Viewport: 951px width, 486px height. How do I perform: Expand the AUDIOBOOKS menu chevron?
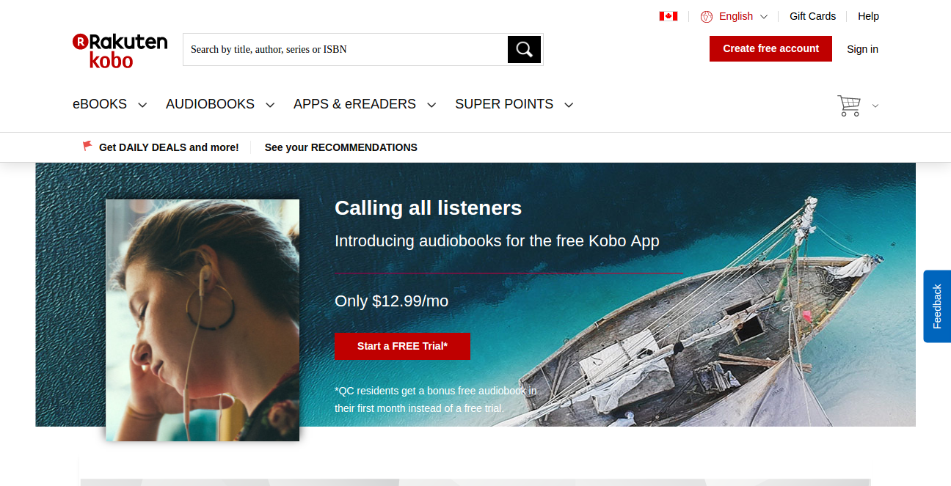click(270, 105)
